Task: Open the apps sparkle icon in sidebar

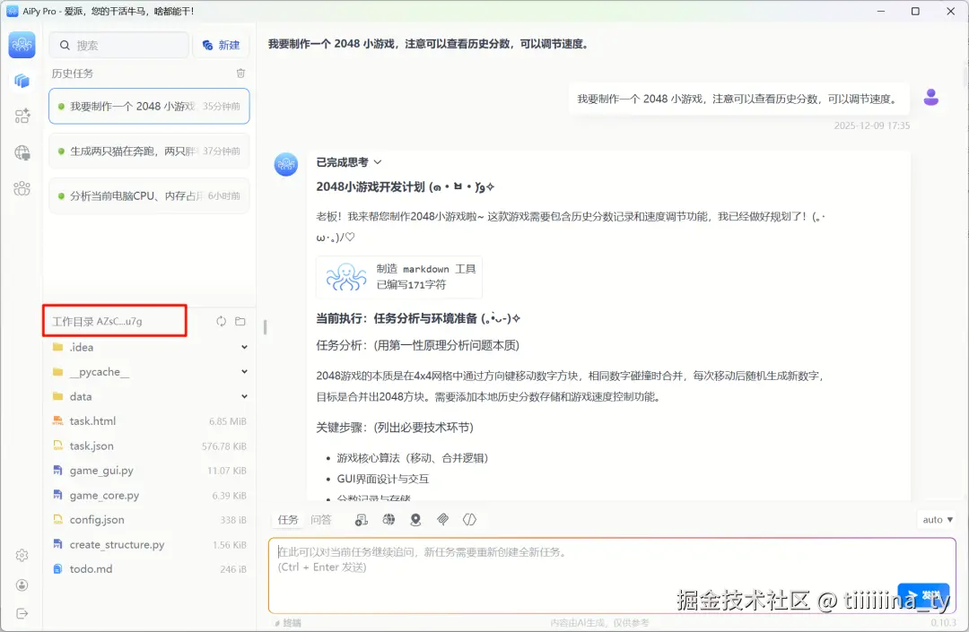Action: coord(22,116)
